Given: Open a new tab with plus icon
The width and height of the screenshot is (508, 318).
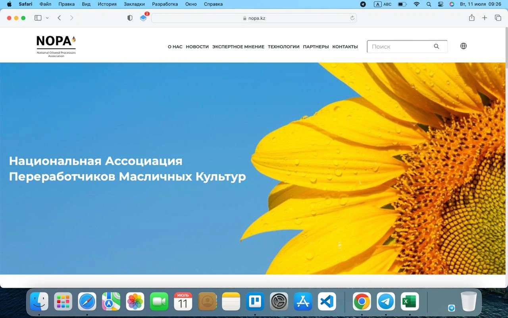Looking at the screenshot, I should (485, 18).
